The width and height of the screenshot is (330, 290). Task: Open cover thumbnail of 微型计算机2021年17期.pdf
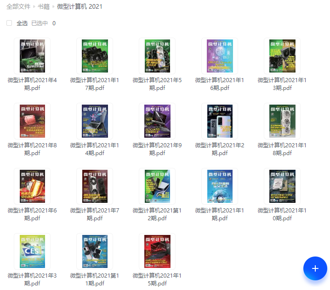click(95, 56)
